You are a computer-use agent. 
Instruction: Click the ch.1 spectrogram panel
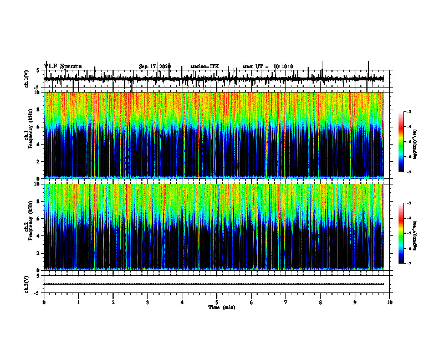click(x=214, y=135)
